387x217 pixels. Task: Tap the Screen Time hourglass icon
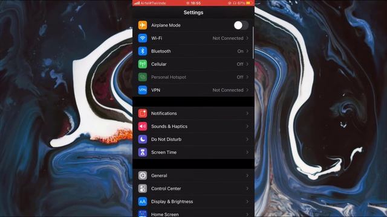143,153
